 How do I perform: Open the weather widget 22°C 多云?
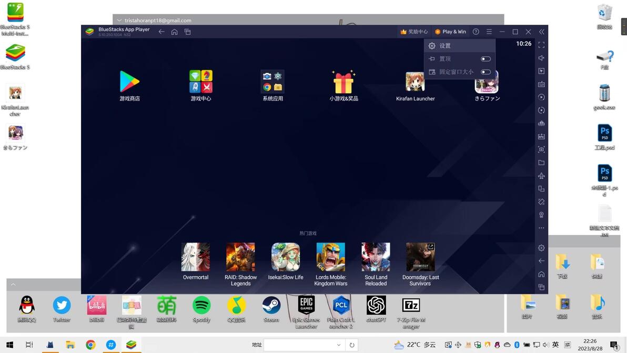click(414, 345)
